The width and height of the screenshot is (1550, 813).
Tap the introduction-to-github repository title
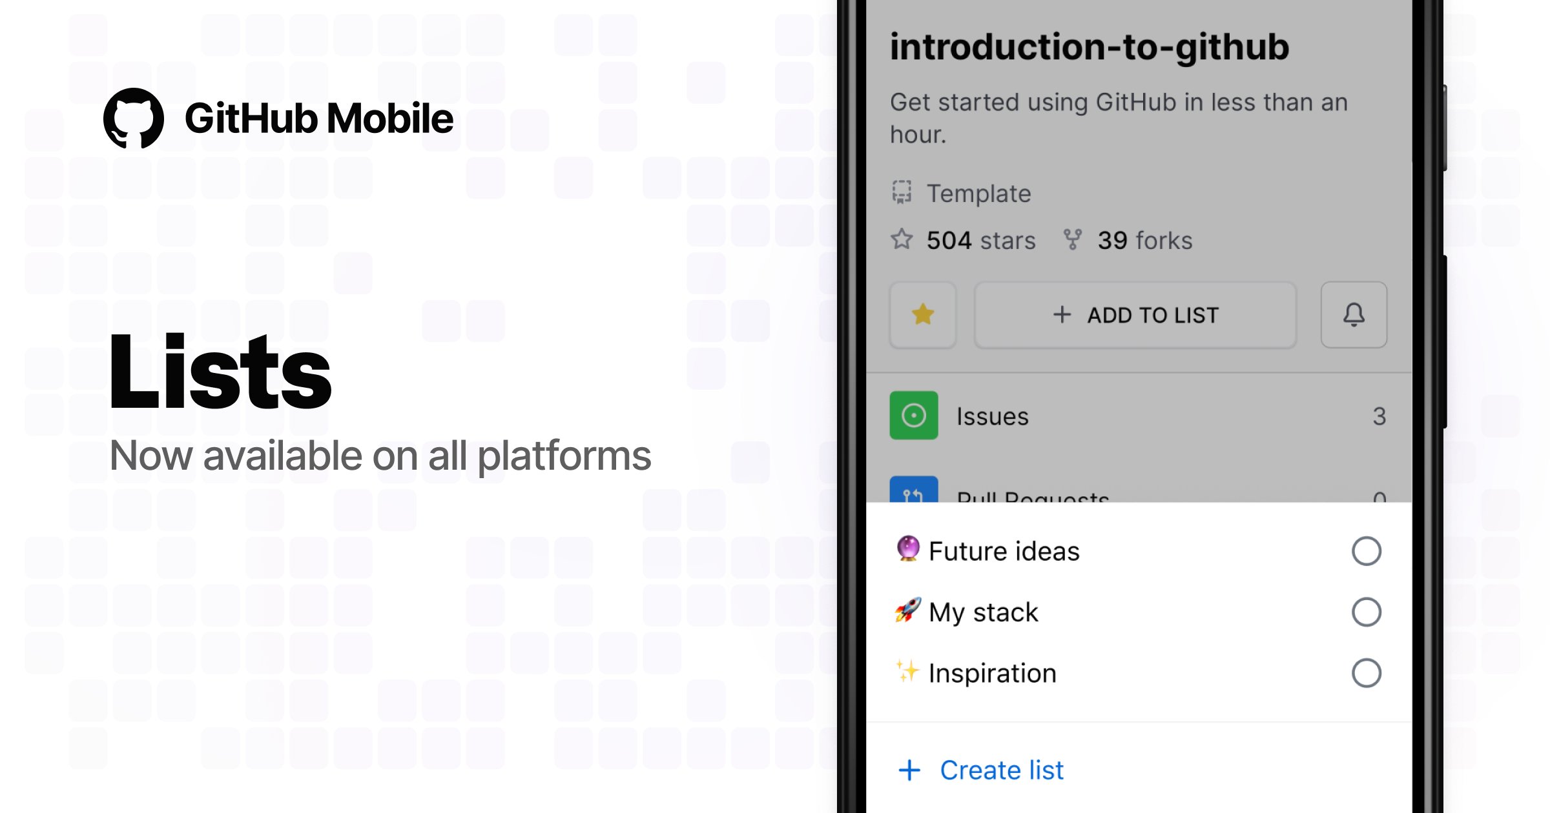point(1089,47)
